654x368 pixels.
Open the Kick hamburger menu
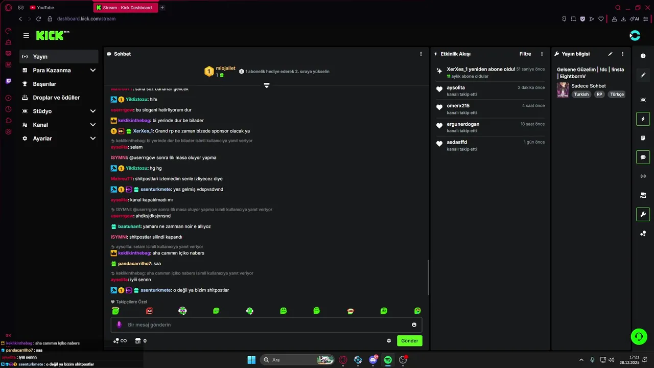[x=26, y=35]
